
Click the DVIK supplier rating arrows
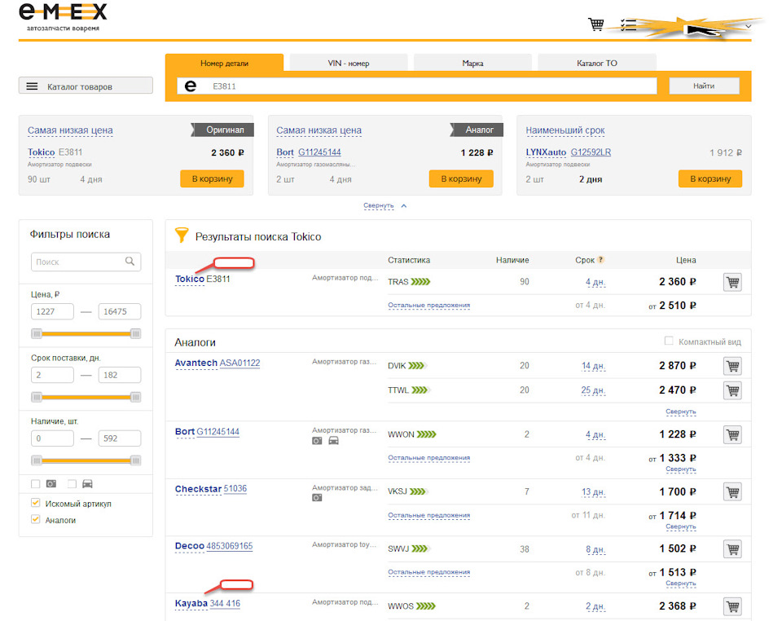click(x=417, y=366)
